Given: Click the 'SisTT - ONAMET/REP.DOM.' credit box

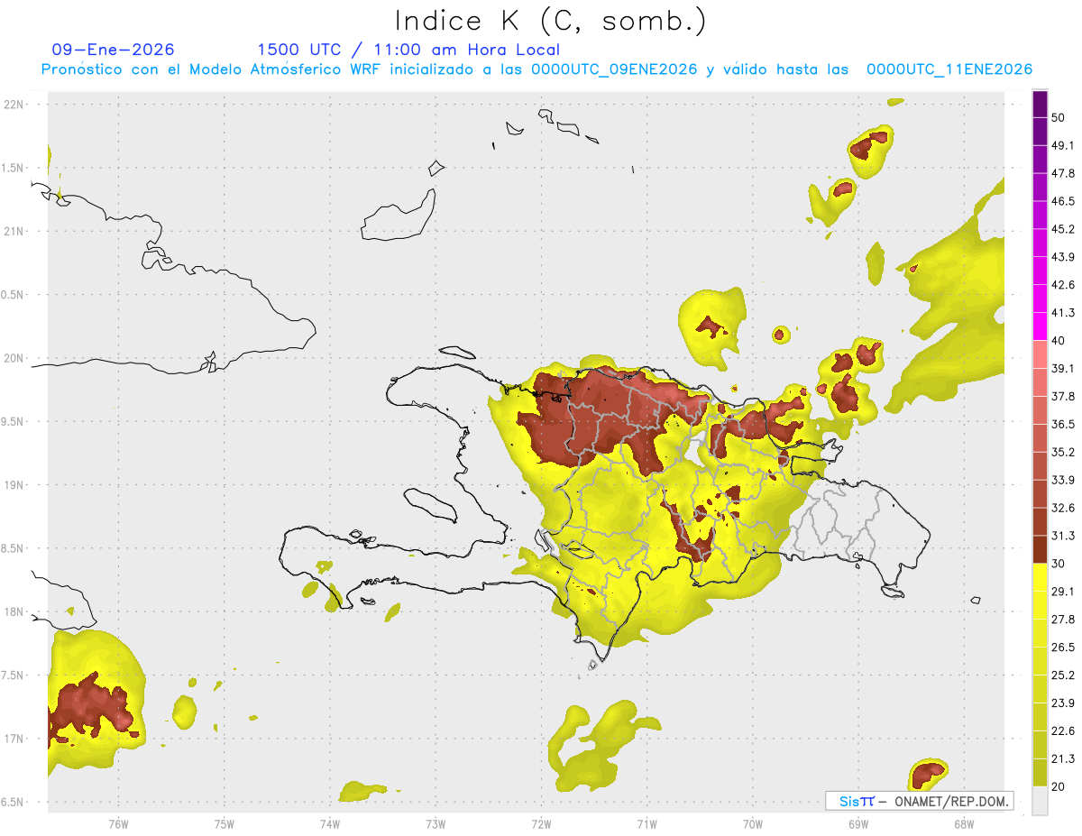Looking at the screenshot, I should click(919, 801).
